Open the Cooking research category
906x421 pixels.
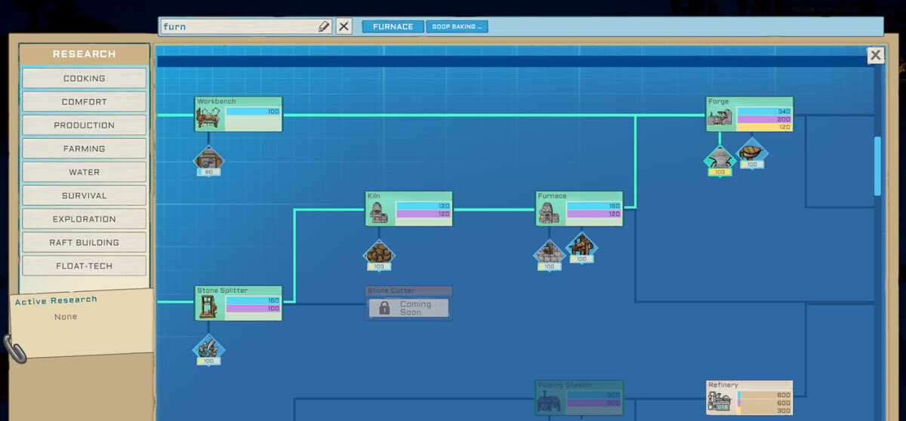[84, 78]
